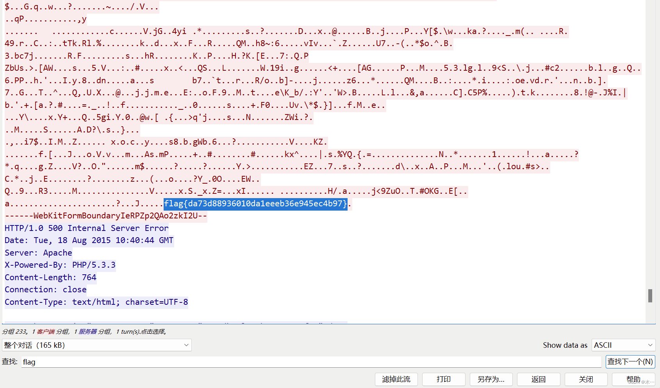The image size is (660, 388).
Task: Click the X-Powered-By: PHP/5.3.3 line
Action: (60, 265)
